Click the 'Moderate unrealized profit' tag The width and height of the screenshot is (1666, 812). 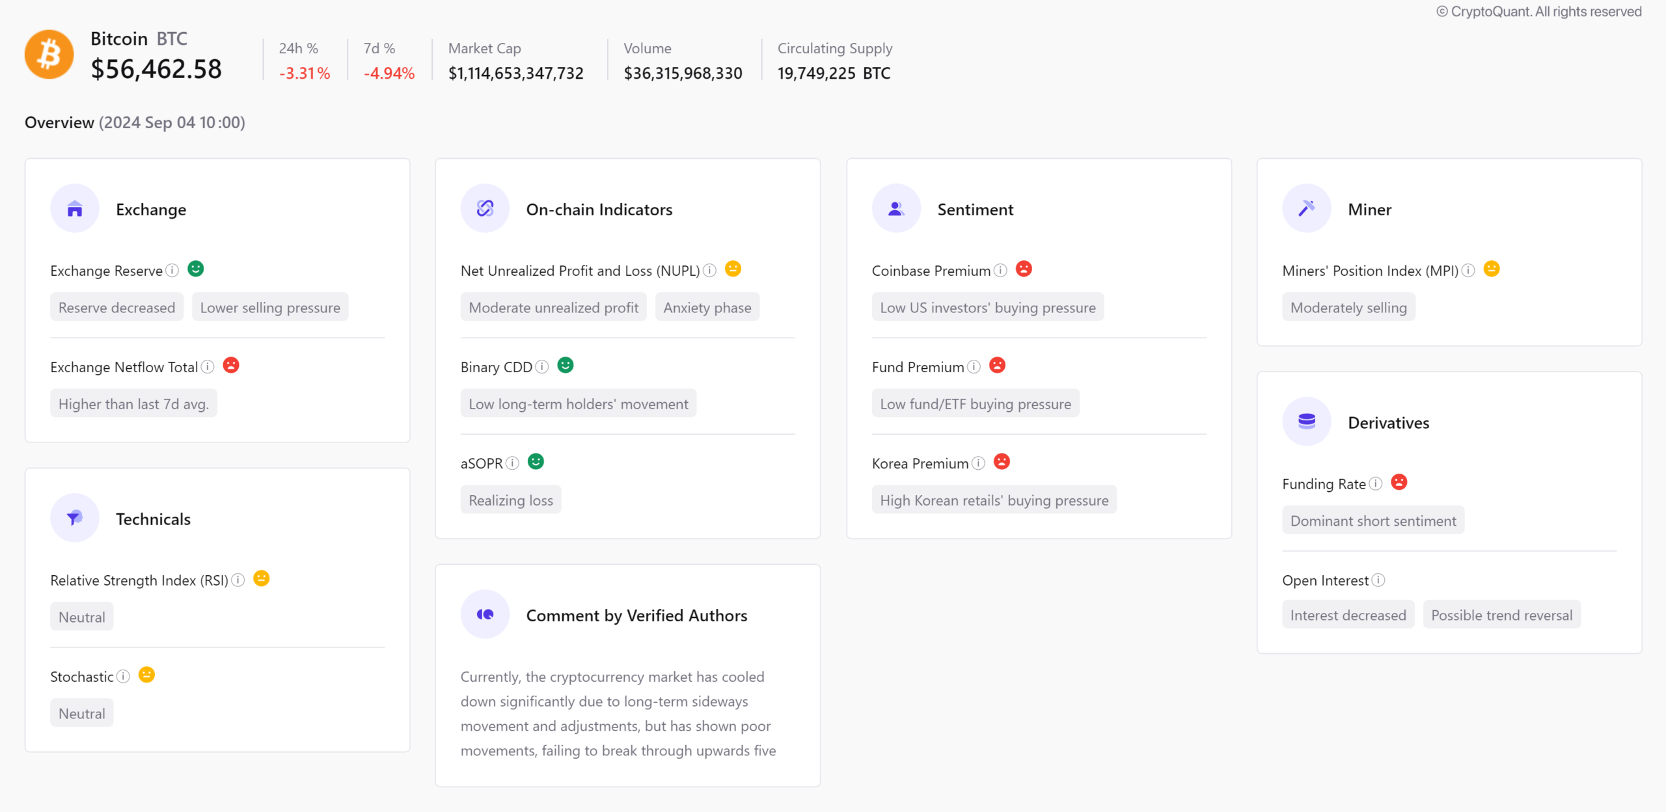[554, 307]
